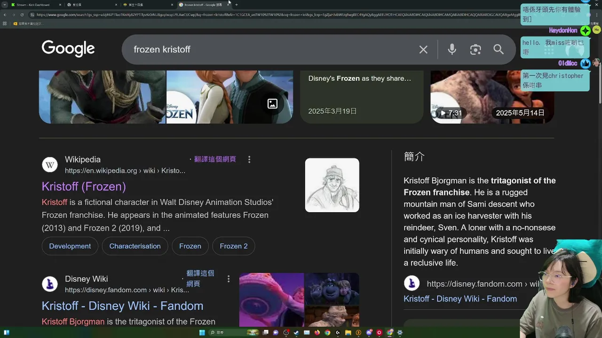Switch to the 新分頁 browser tab

(x=92, y=5)
